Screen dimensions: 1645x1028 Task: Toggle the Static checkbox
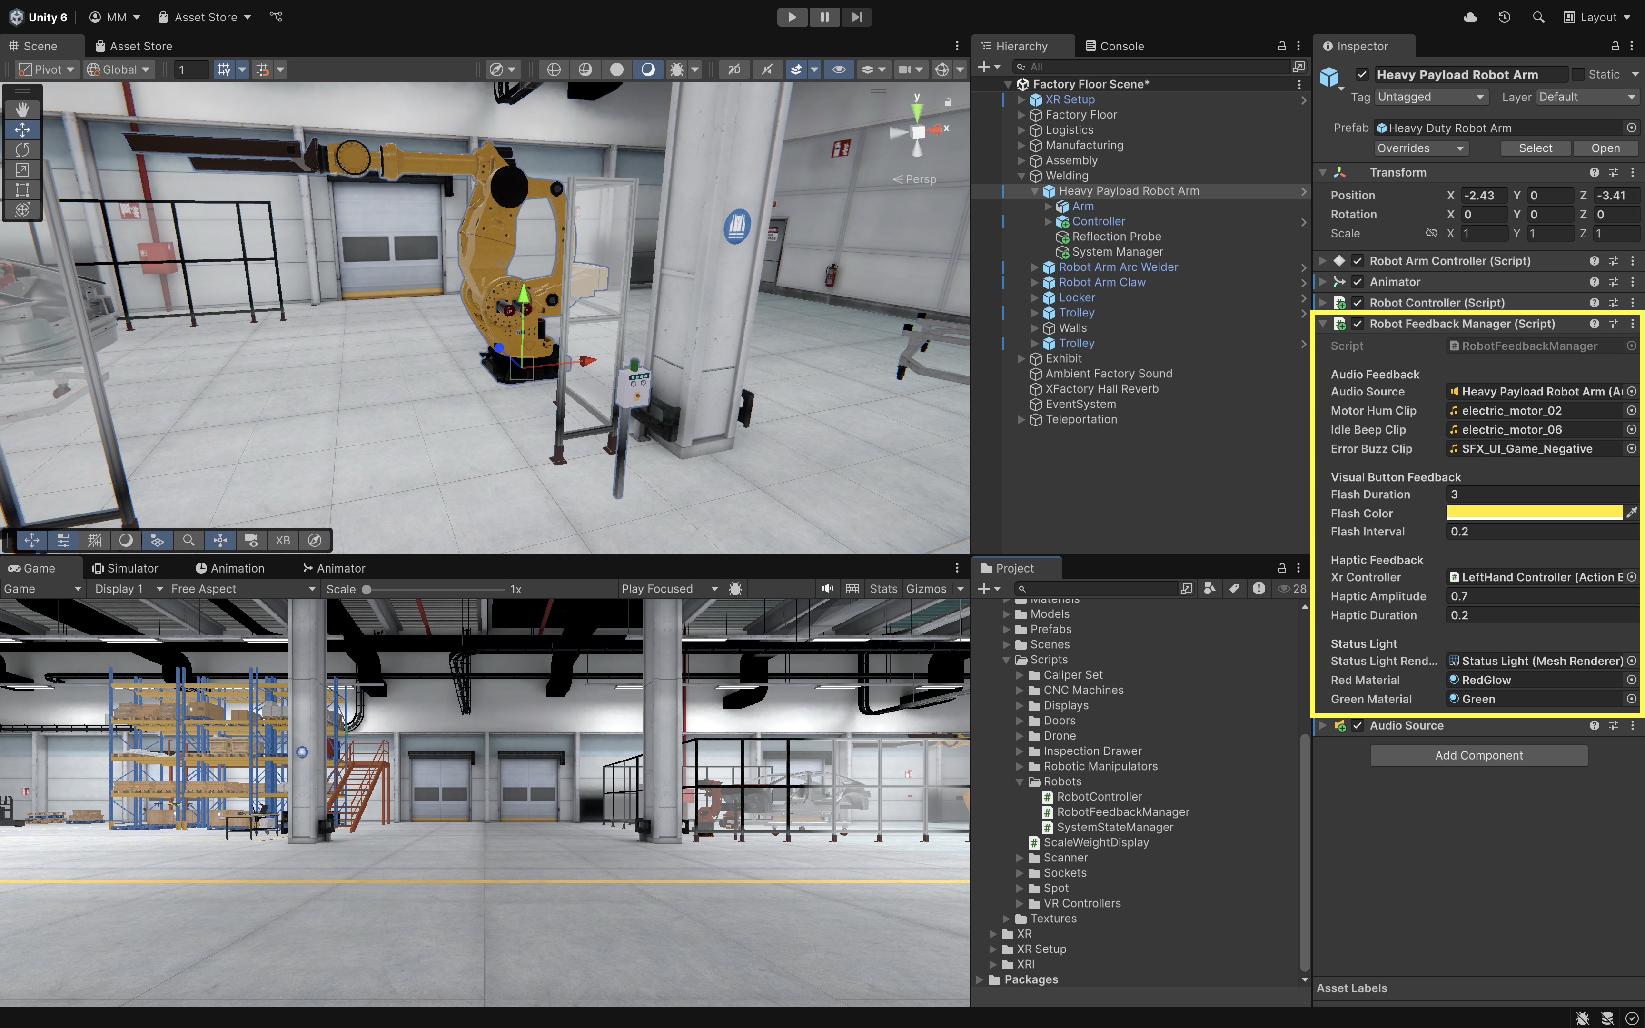pyautogui.click(x=1578, y=74)
